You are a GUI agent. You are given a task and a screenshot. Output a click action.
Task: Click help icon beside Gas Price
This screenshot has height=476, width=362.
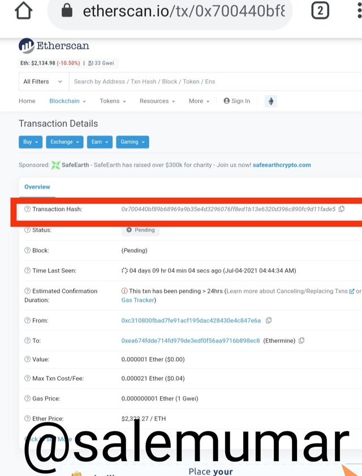point(27,398)
